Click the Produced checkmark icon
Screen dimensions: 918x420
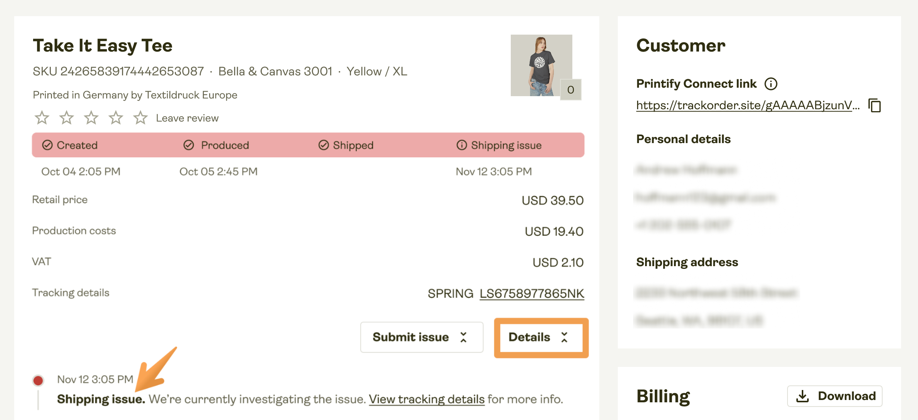pyautogui.click(x=188, y=145)
